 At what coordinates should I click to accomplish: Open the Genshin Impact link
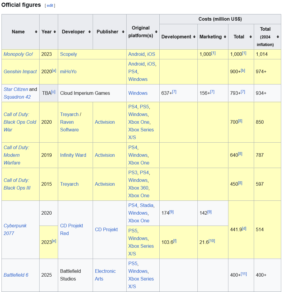[20, 71]
